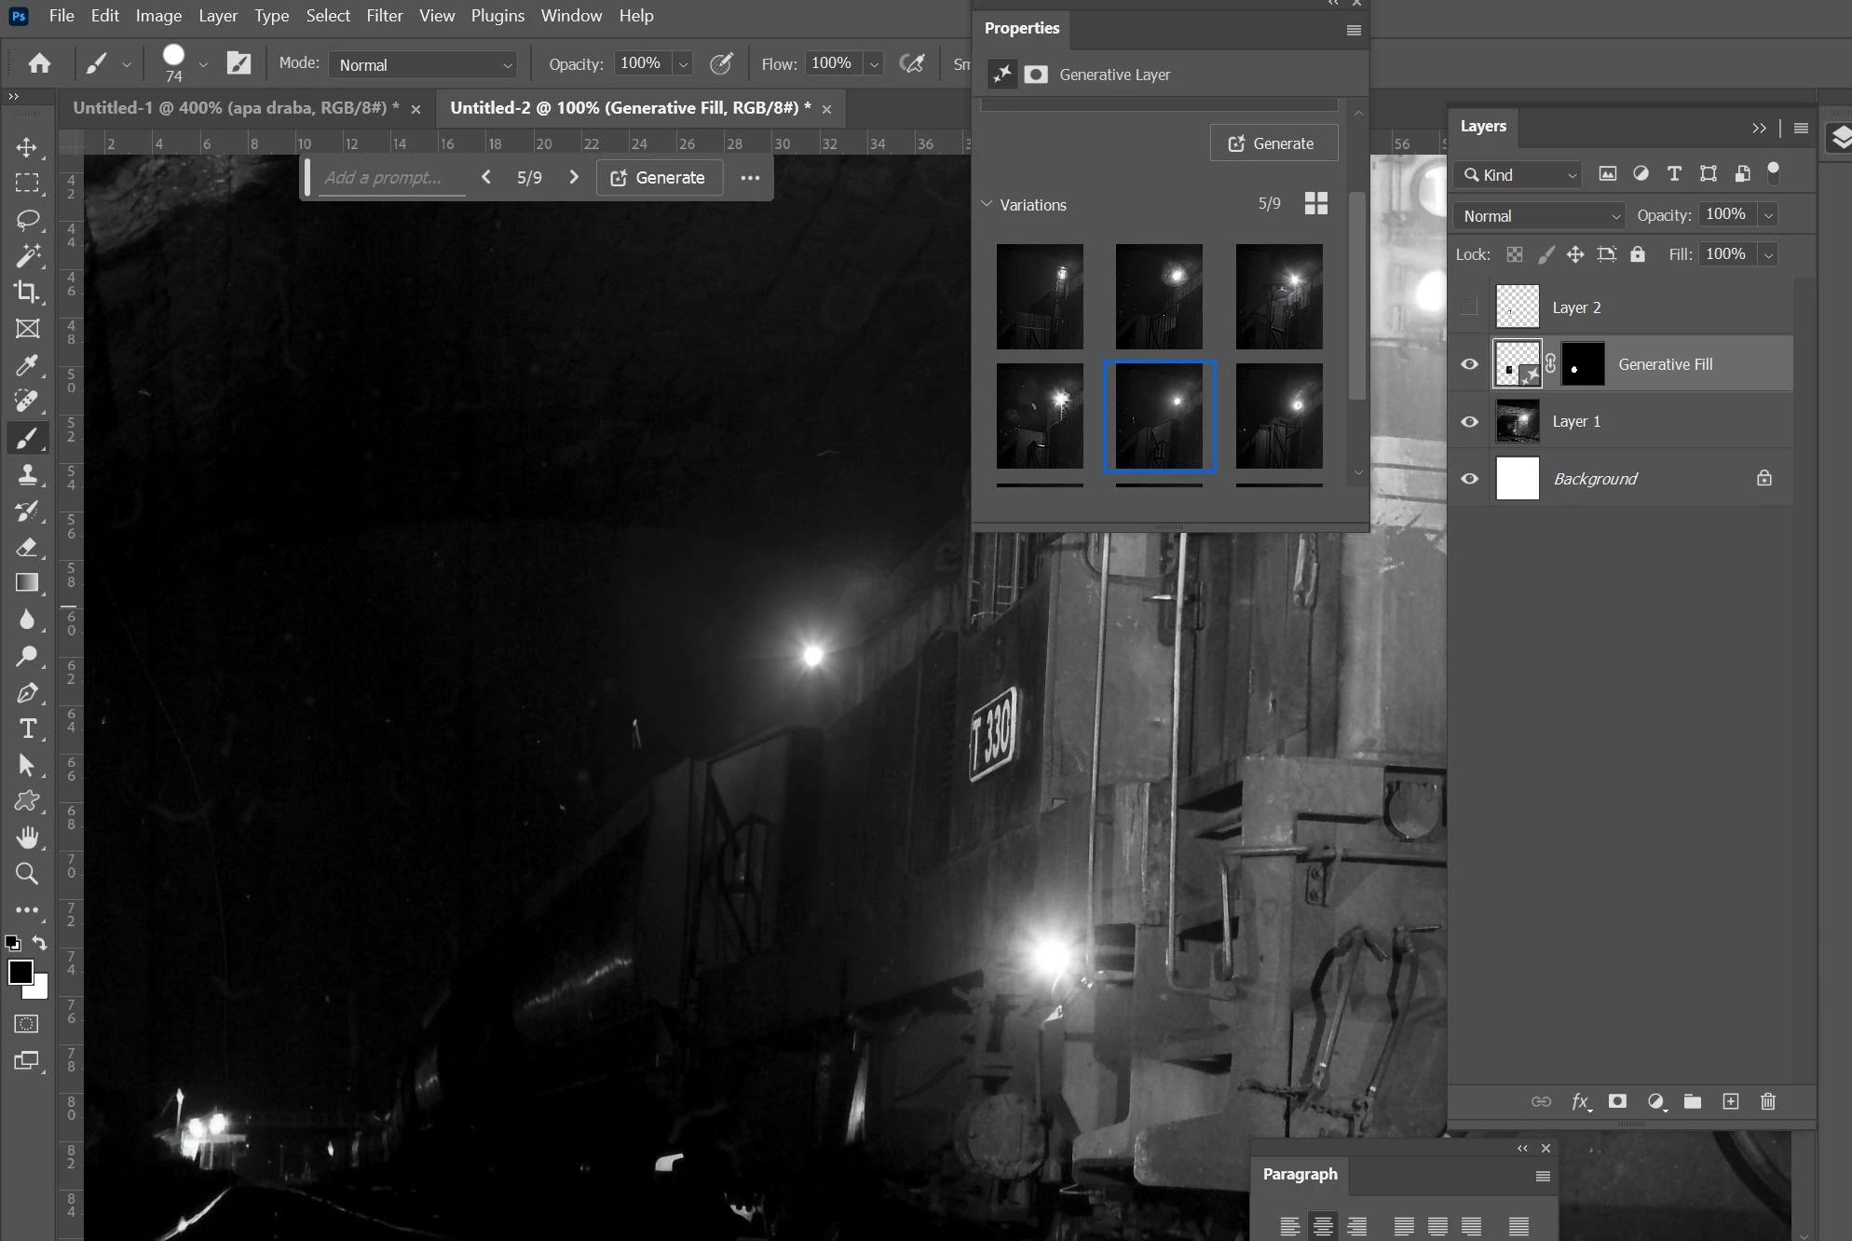Click the delete layer trash icon
The image size is (1852, 1241).
(x=1767, y=1101)
